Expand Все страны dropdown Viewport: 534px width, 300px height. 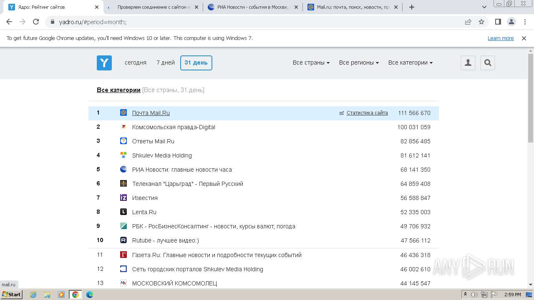pyautogui.click(x=311, y=62)
